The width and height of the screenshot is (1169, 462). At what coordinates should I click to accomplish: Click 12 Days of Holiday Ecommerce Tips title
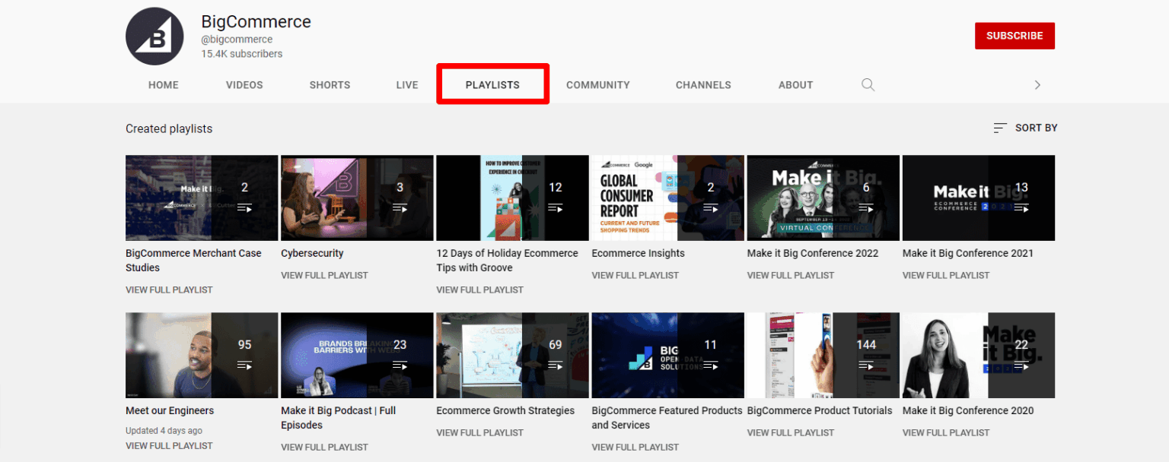click(507, 260)
